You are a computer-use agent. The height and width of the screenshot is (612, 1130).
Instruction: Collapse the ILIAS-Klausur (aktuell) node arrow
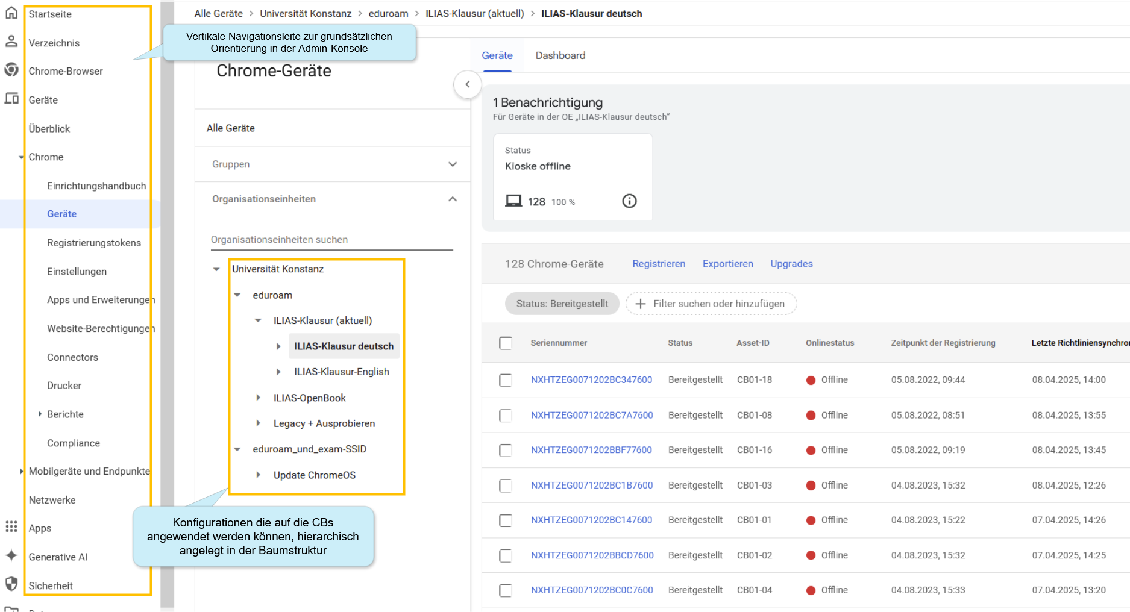(258, 320)
